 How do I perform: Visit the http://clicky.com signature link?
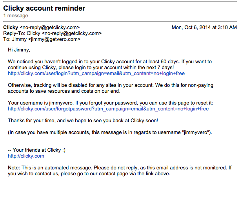click(26, 156)
